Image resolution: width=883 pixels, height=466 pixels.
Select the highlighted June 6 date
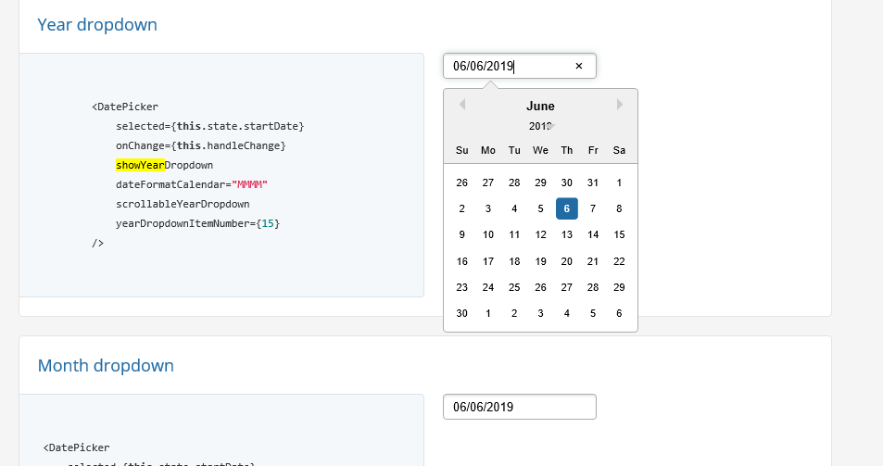point(566,208)
